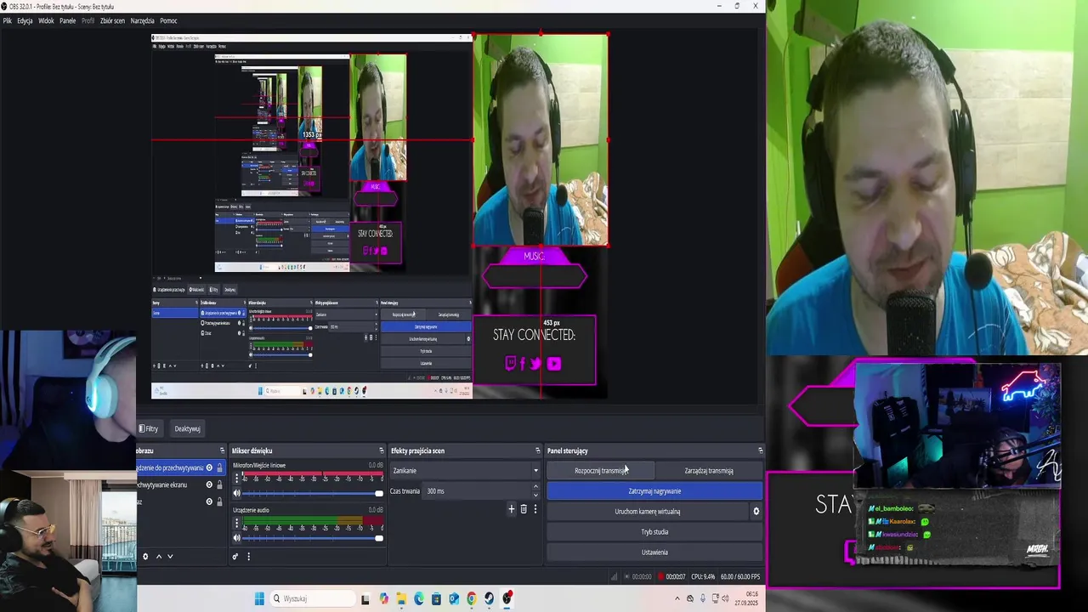
Task: Click Rozpocznij transmisję to start streaming
Action: coord(600,471)
